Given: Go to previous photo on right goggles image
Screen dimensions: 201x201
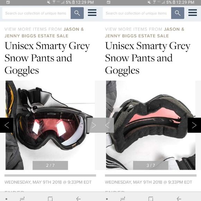Looking at the screenshot, I should point(107,125).
